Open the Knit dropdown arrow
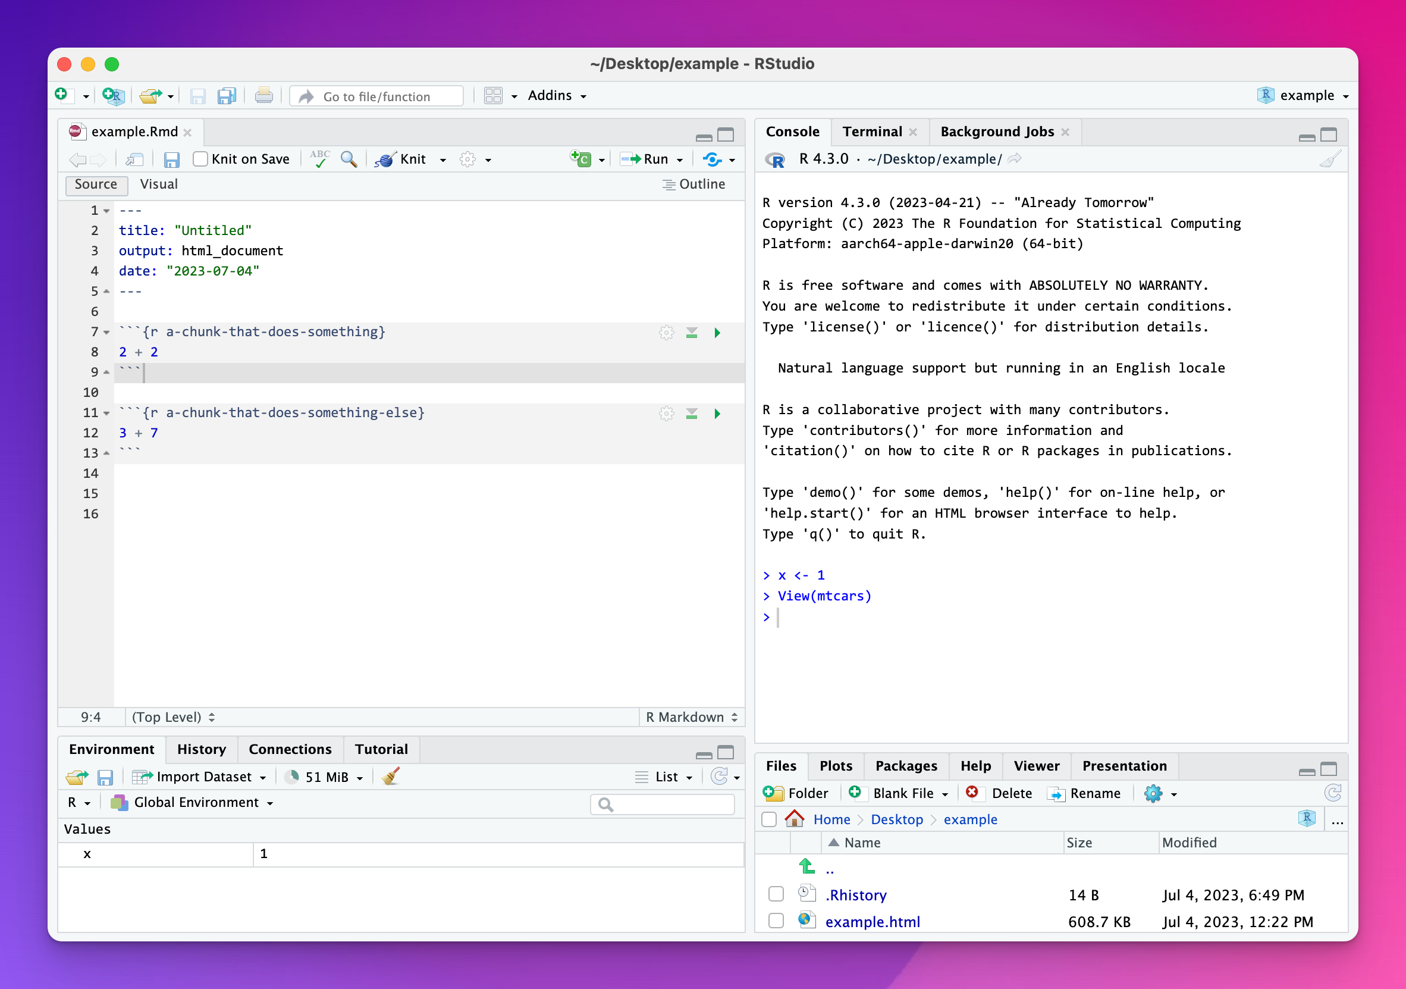Viewport: 1406px width, 989px height. click(442, 160)
